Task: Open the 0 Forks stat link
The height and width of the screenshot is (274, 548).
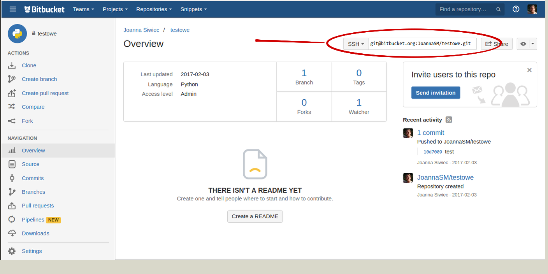Action: click(304, 107)
